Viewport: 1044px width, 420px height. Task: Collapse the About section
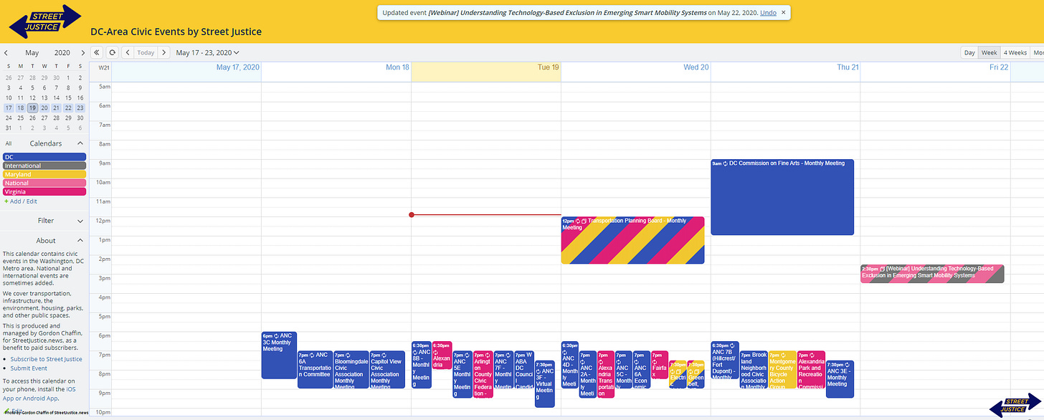80,241
